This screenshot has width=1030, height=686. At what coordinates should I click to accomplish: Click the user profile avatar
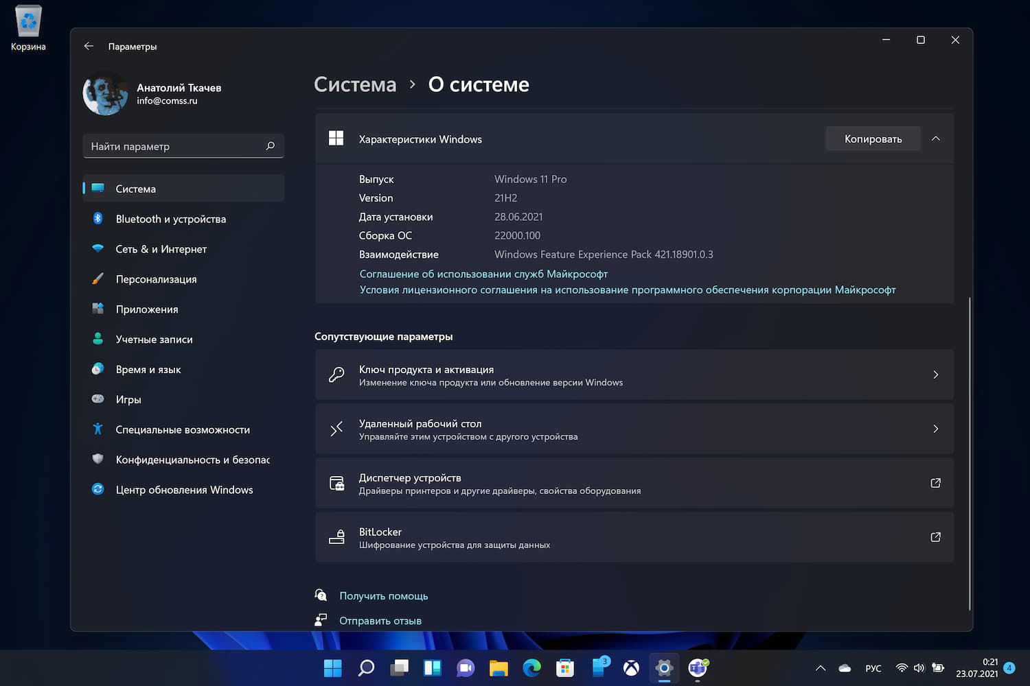pos(105,93)
